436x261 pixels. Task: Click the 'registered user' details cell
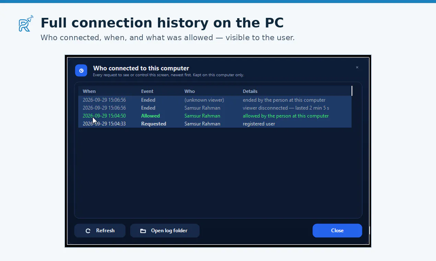coord(259,124)
